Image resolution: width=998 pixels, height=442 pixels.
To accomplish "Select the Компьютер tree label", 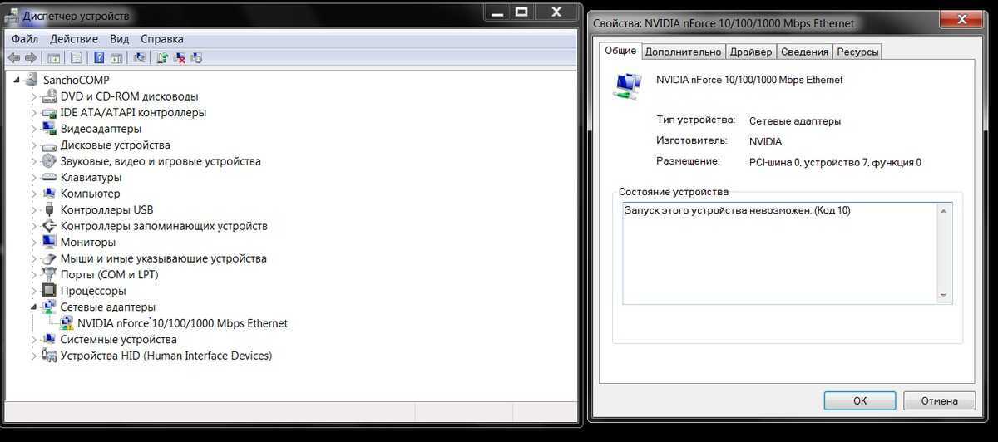I will (90, 194).
